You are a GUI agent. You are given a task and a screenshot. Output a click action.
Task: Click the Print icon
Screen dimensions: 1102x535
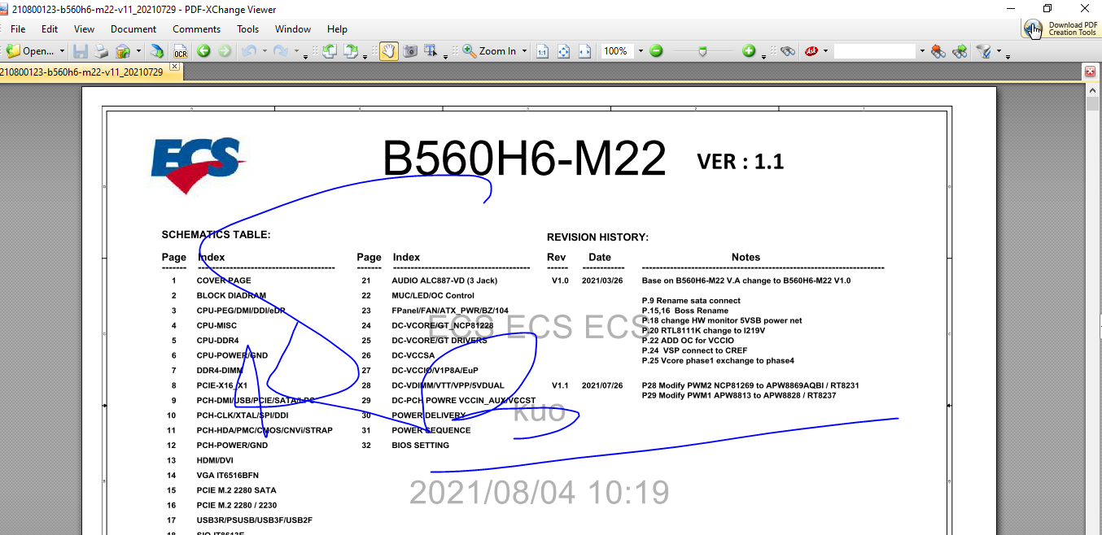coord(102,50)
